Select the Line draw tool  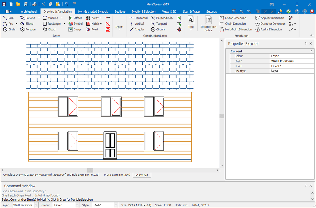coord(8,18)
